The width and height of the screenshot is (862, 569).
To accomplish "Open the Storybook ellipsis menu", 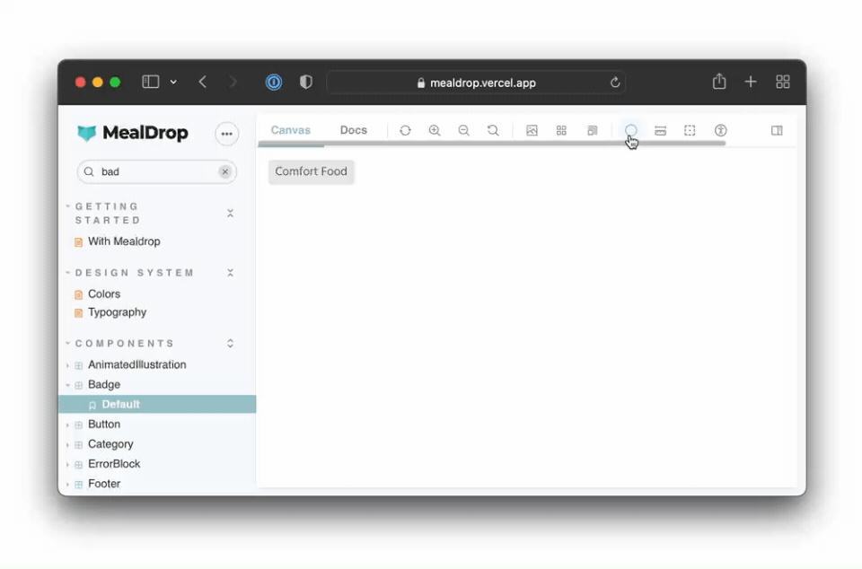I will (x=226, y=134).
